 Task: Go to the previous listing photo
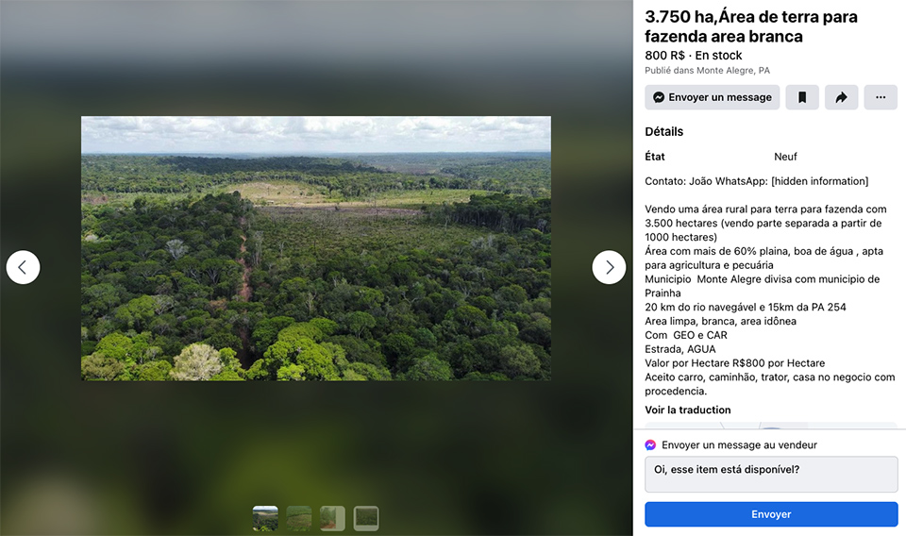tap(23, 267)
